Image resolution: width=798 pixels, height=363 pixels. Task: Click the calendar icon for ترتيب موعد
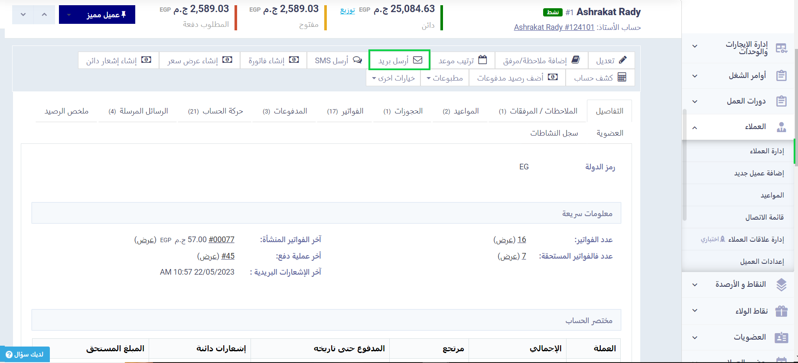pos(482,60)
